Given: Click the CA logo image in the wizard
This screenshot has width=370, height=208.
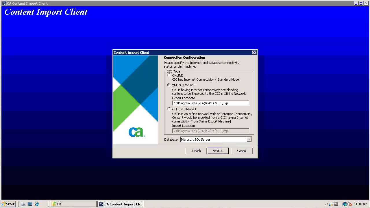Looking at the screenshot, I should [136, 132].
